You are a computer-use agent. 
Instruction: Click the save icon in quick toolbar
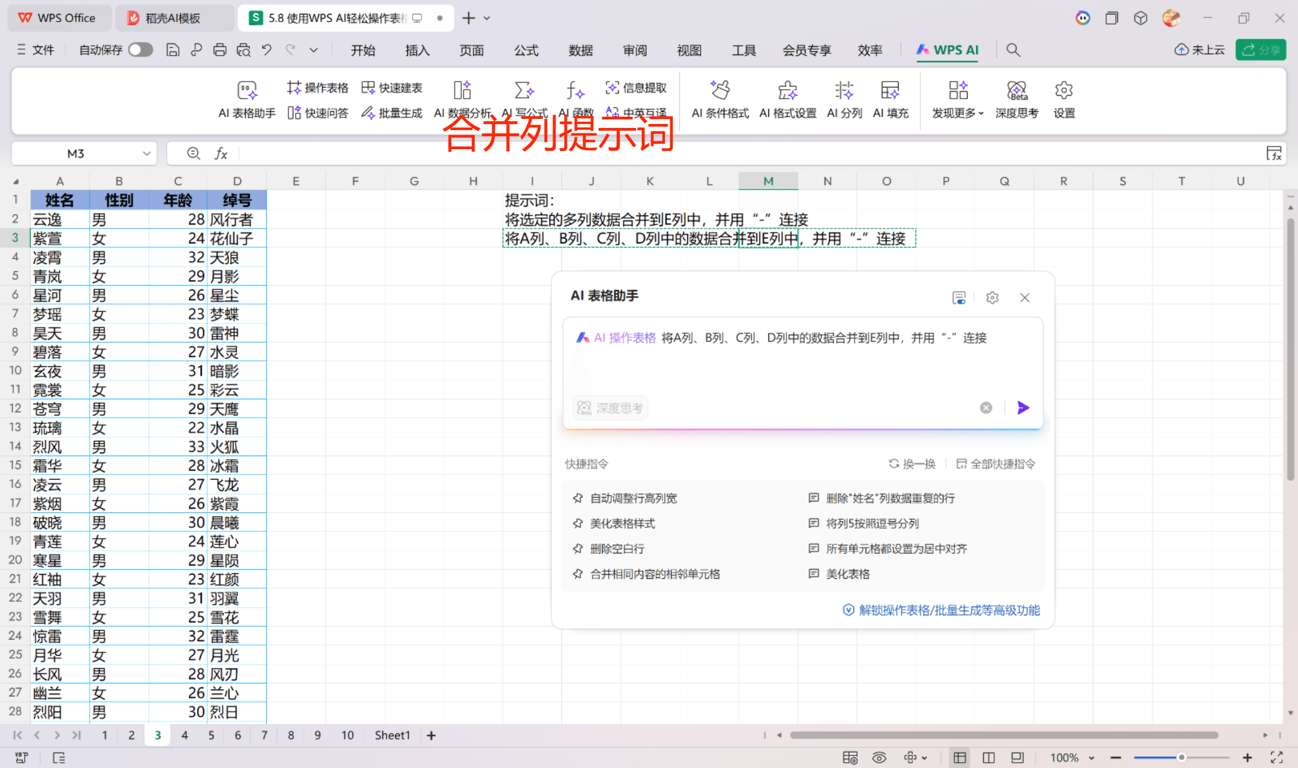pos(172,50)
